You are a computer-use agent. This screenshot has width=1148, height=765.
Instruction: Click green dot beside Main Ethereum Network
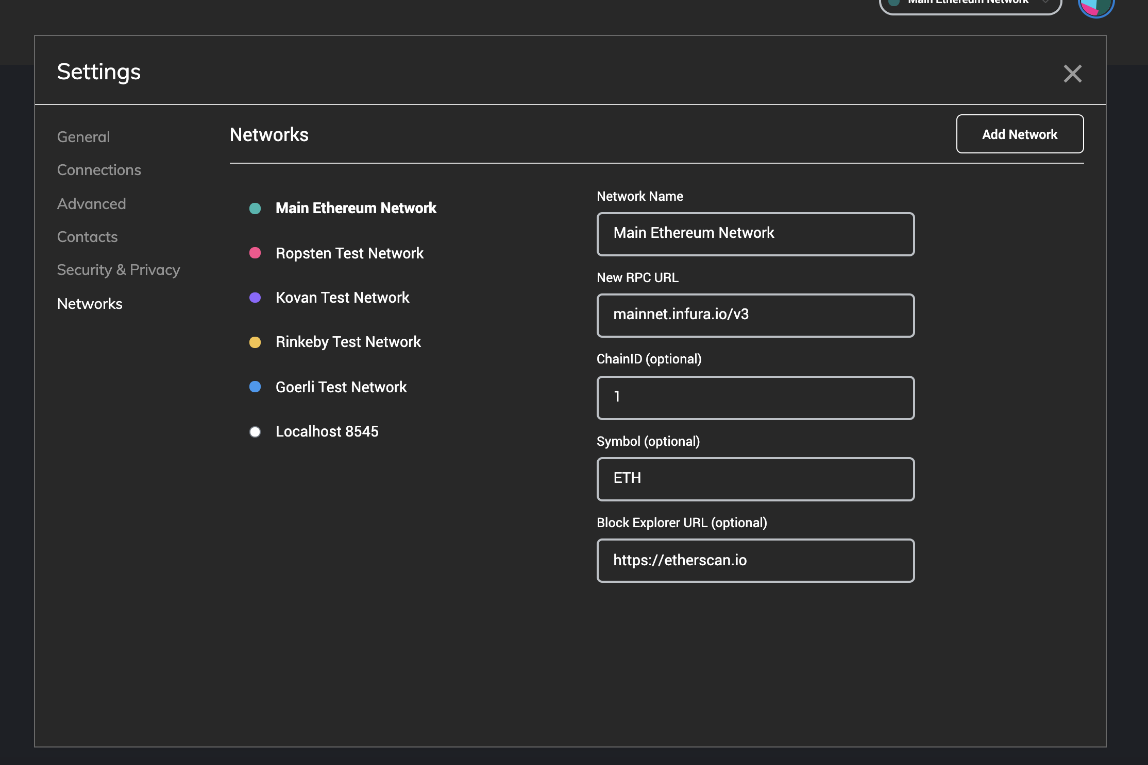(255, 208)
